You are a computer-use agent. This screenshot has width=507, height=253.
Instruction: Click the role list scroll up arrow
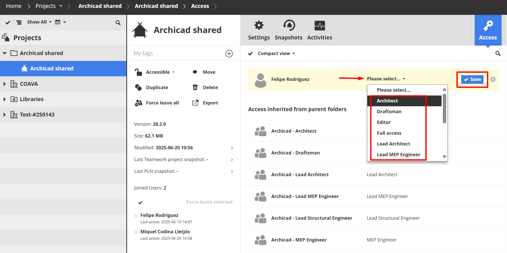(x=444, y=89)
